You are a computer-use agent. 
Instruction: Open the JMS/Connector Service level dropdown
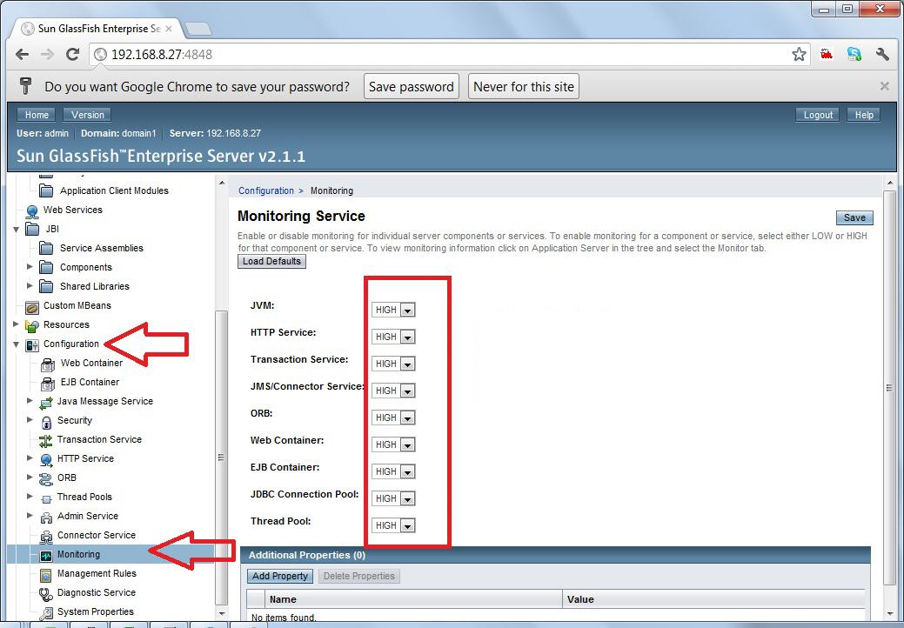(x=393, y=391)
